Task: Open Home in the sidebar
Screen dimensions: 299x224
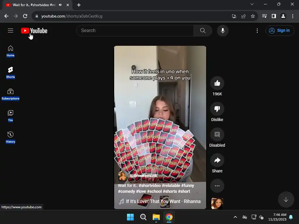Action: click(11, 51)
